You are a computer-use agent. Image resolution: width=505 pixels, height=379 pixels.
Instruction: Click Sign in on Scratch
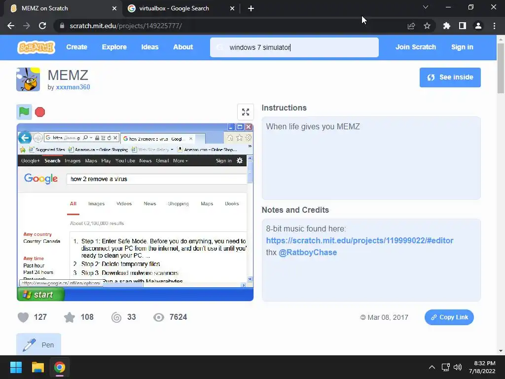462,47
